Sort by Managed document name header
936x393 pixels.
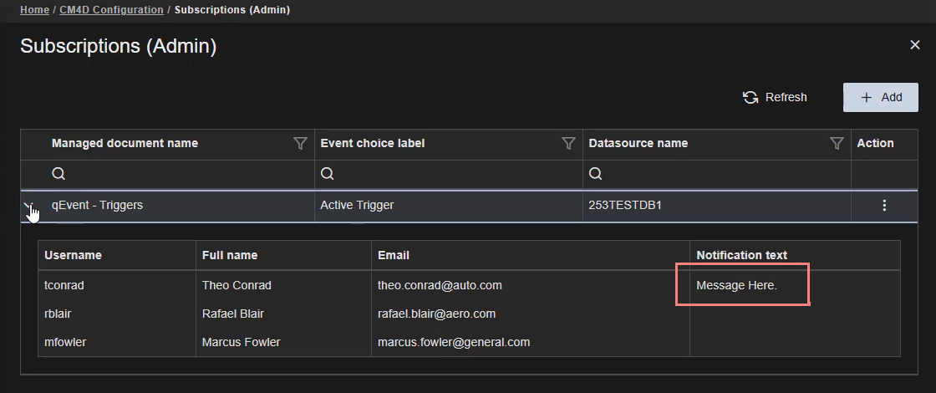coord(125,143)
